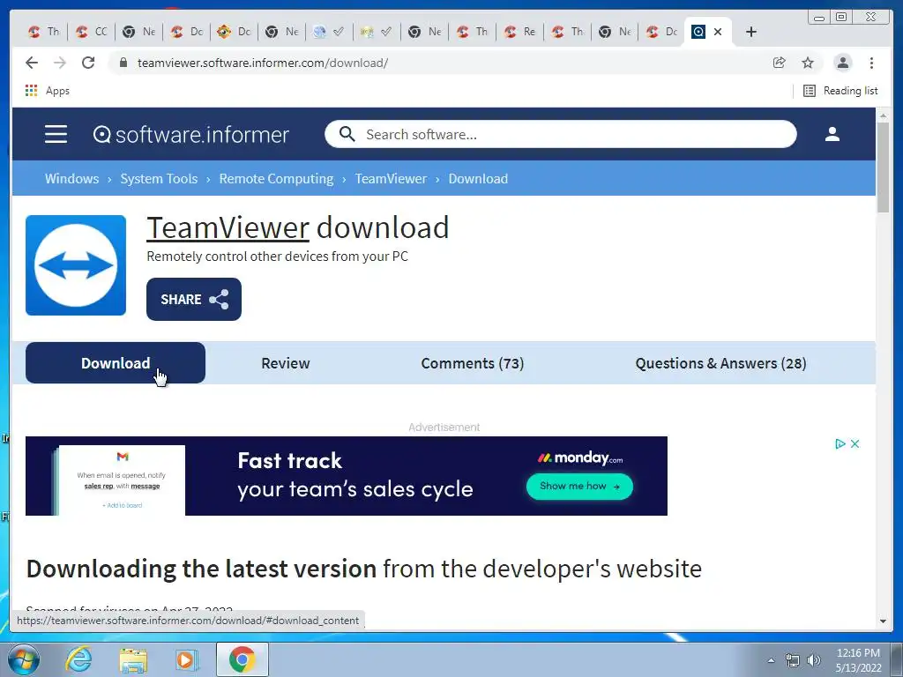Viewport: 903px width, 677px height.
Task: Click the share page icon in address bar
Action: tap(780, 63)
